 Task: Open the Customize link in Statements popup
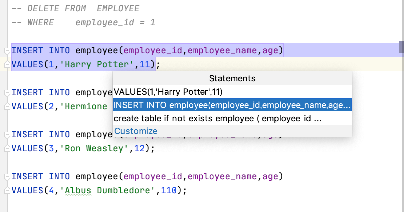pos(136,131)
